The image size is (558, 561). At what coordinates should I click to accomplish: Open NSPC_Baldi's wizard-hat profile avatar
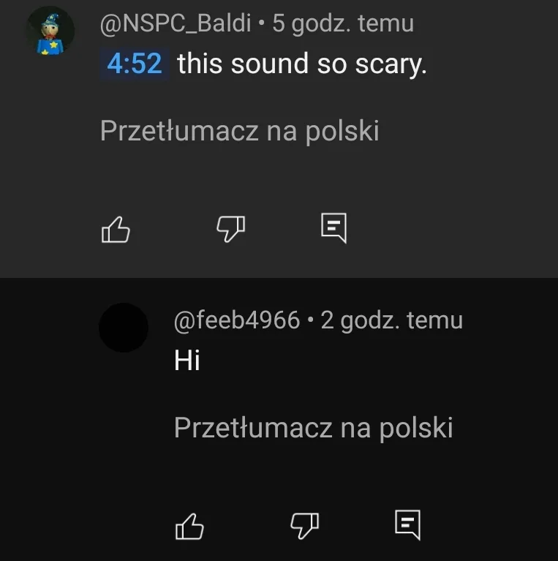(50, 31)
